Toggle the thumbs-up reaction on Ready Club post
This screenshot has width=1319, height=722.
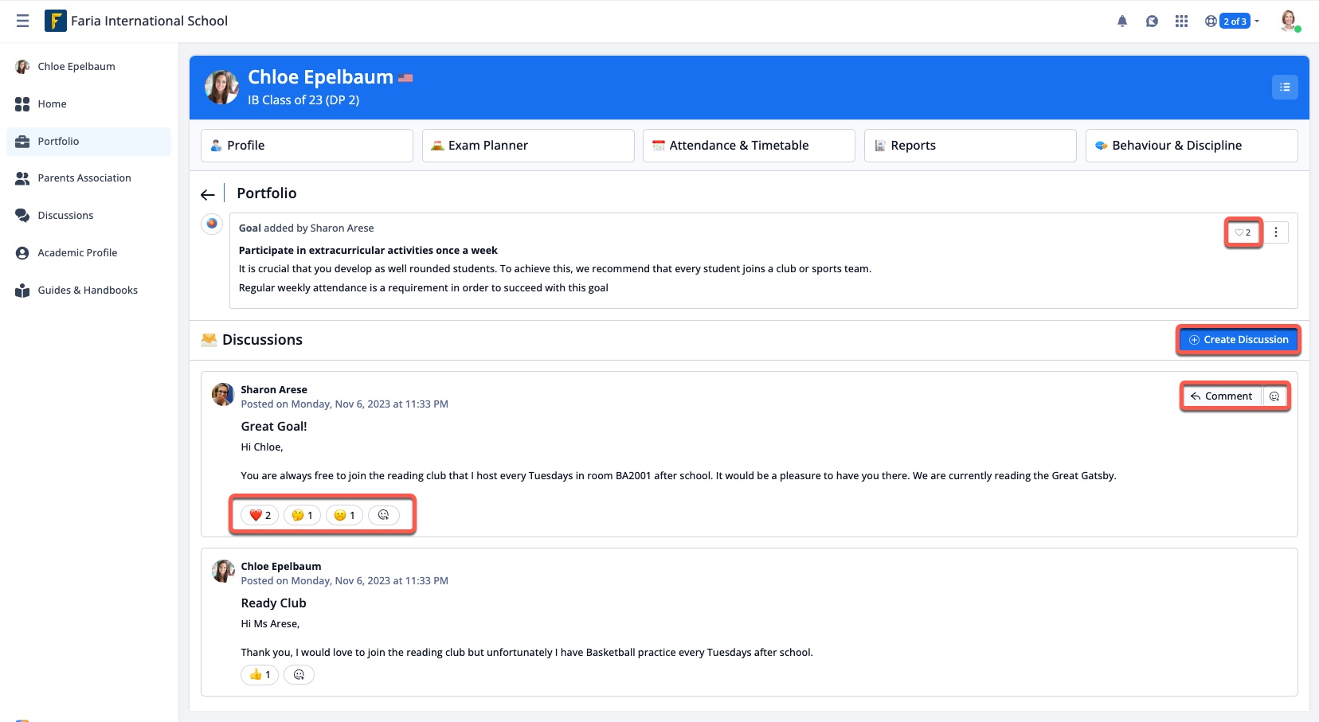[258, 674]
